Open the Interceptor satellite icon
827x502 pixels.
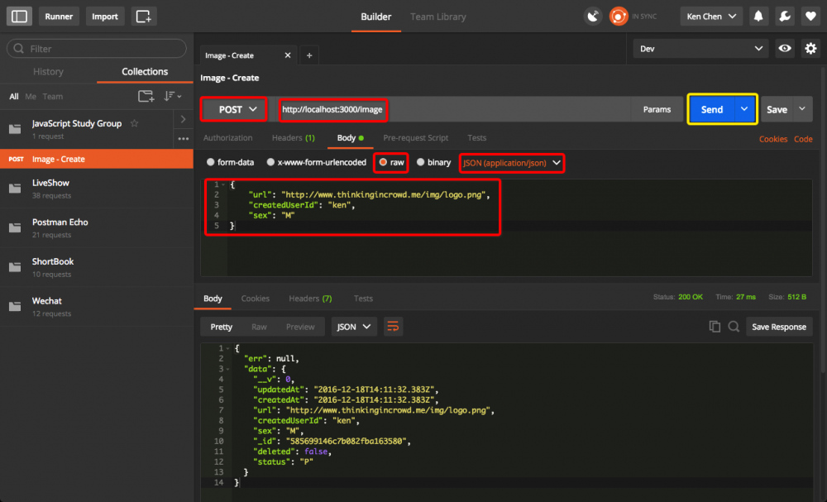click(593, 16)
